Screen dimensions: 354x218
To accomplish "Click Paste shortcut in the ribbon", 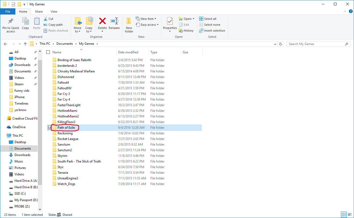I will pyautogui.click(x=56, y=31).
